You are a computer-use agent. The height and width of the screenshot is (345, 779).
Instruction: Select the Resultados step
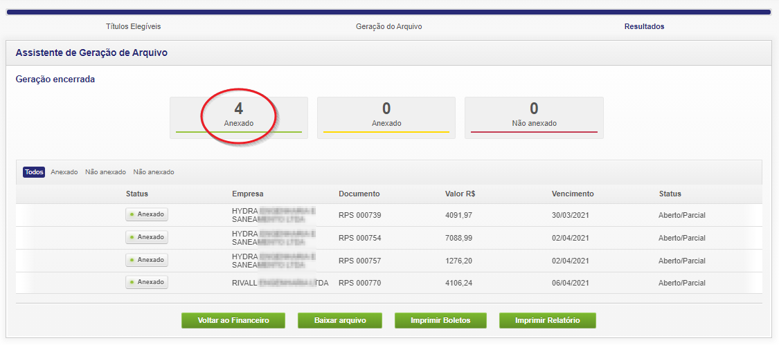[x=644, y=26]
